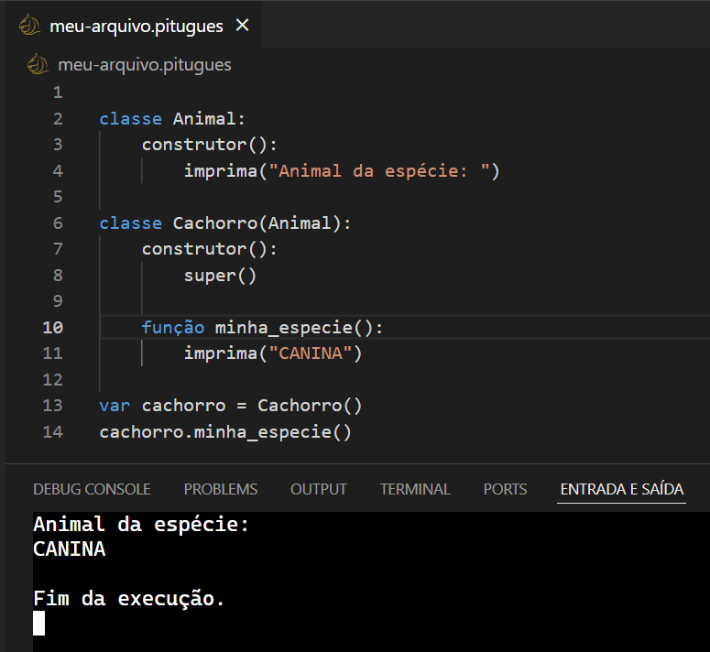This screenshot has width=710, height=652.
Task: Click 'construtor():' on line 3
Action: (209, 145)
